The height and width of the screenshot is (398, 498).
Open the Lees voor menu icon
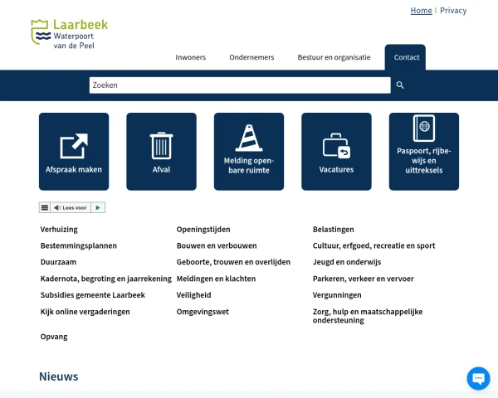[45, 207]
